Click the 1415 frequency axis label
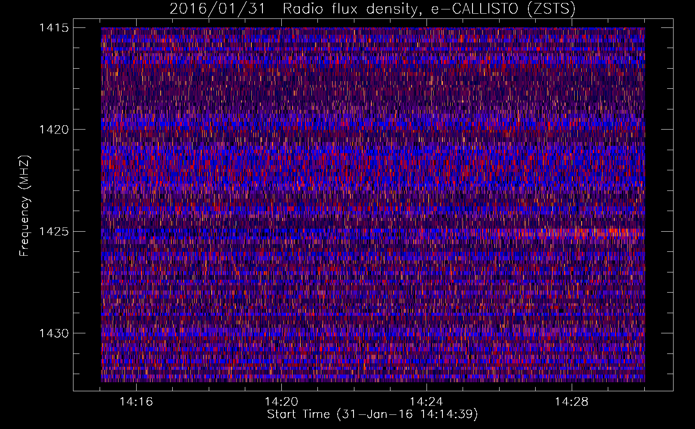Viewport: 695px width, 429px height. pyautogui.click(x=54, y=28)
